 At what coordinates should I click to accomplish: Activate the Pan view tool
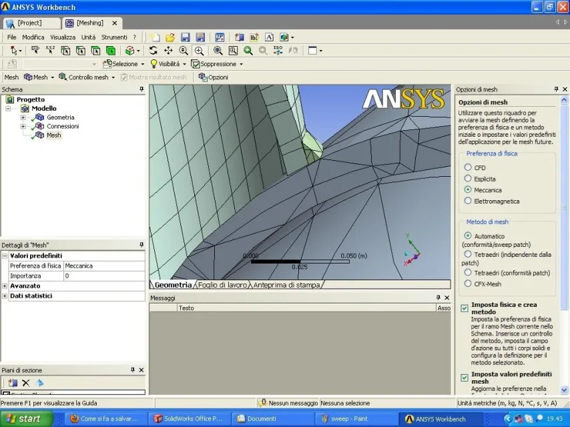tap(168, 51)
